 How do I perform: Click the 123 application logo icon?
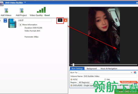click(2, 4)
